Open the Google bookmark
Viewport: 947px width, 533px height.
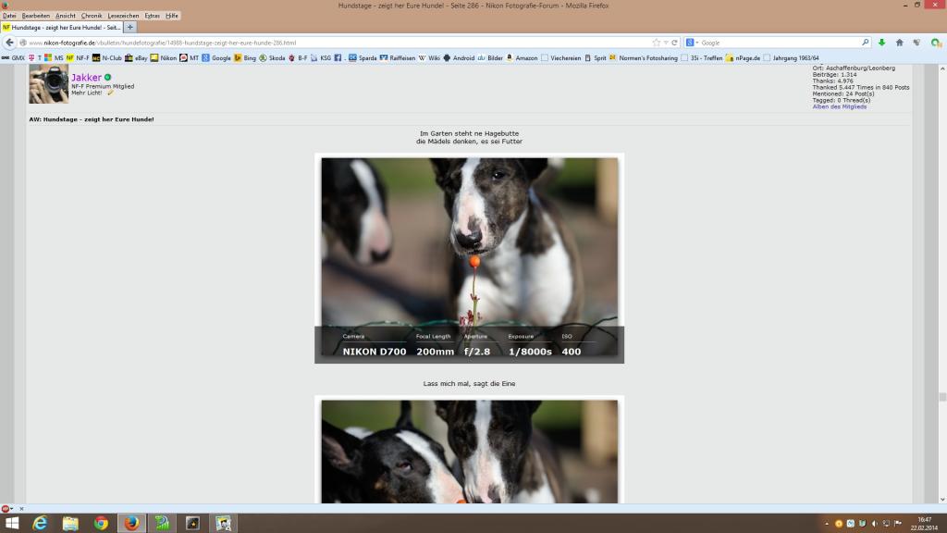point(216,58)
